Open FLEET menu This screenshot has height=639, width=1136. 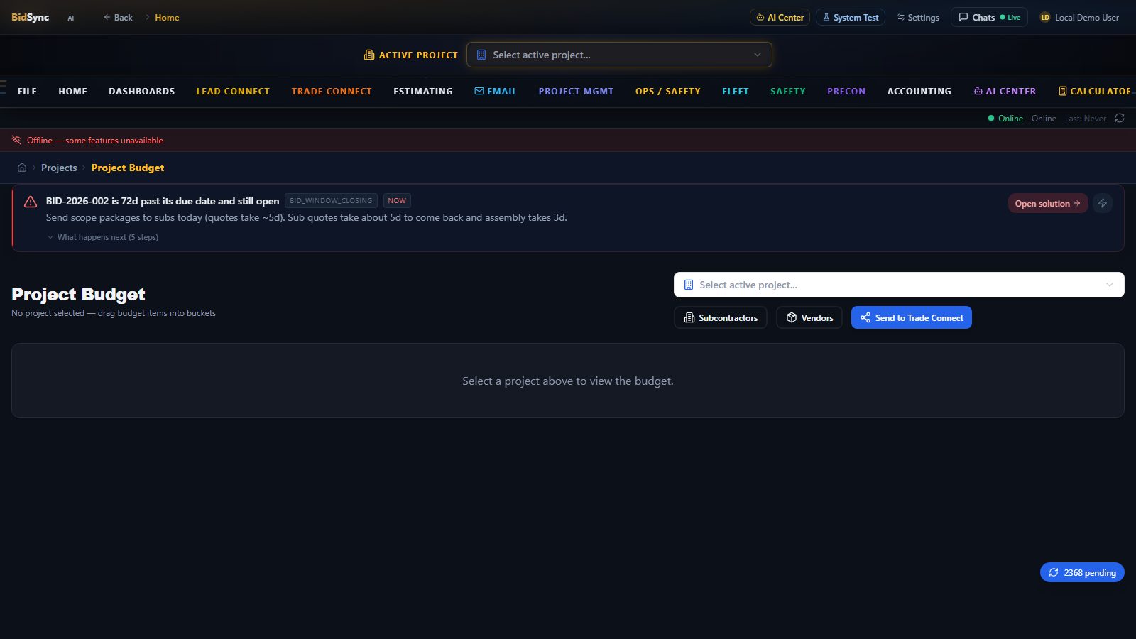[736, 91]
